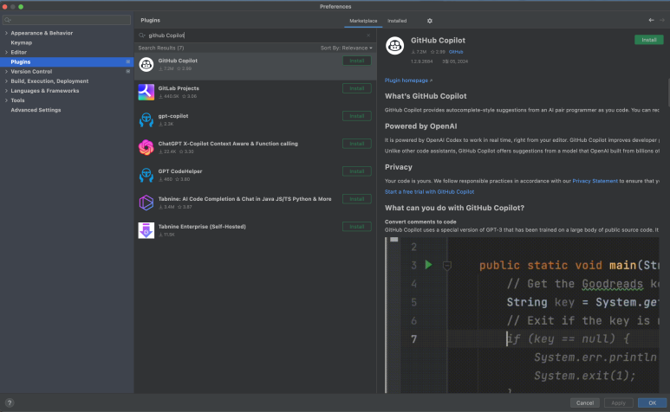Expand Languages & Frameworks section
Image resolution: width=670 pixels, height=412 pixels.
click(6, 91)
